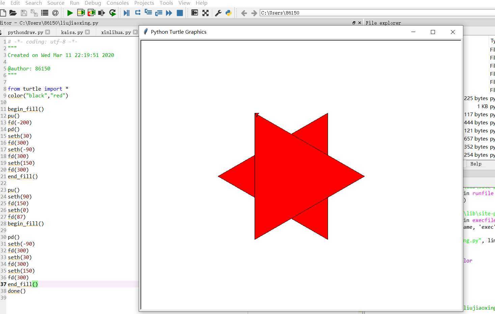This screenshot has height=314, width=495.
Task: Click the debugger step over icon
Action: point(138,13)
